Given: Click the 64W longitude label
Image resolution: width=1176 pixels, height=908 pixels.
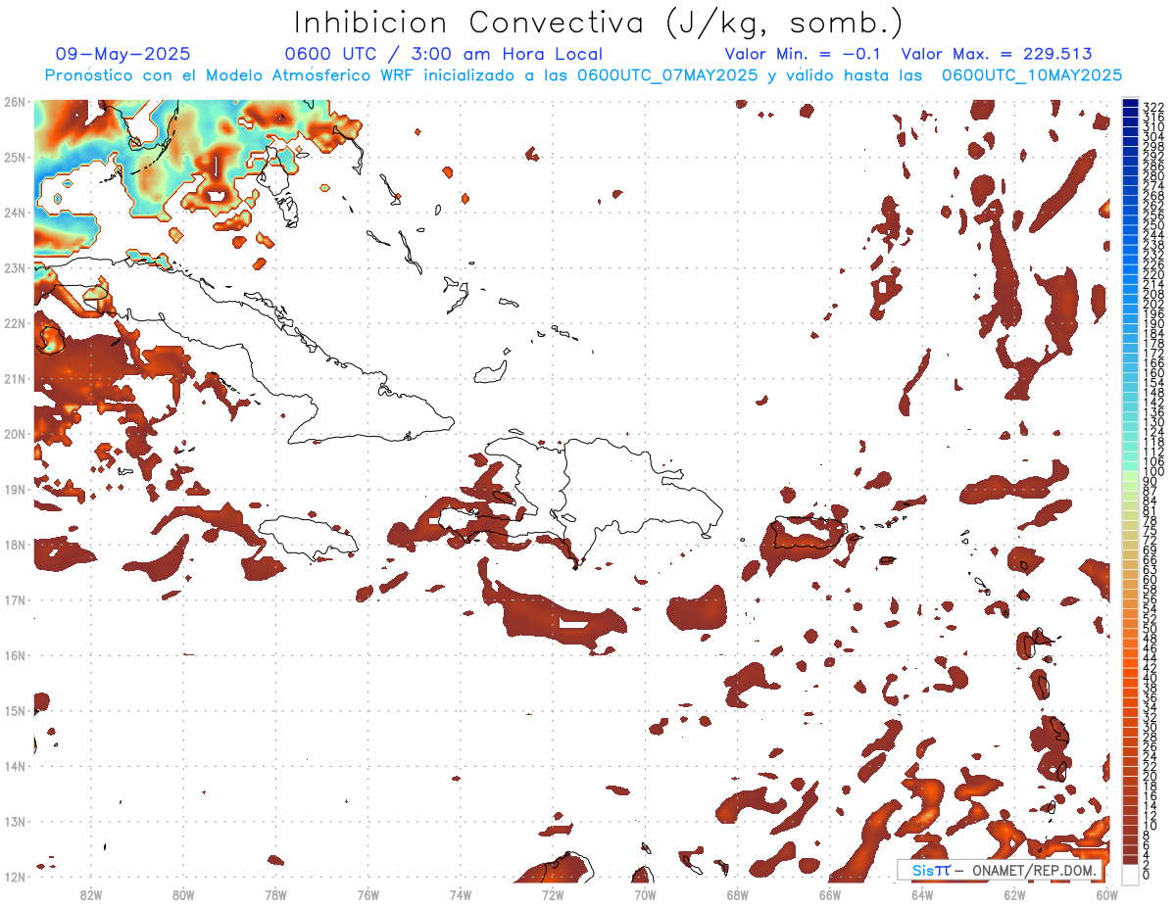Looking at the screenshot, I should [x=922, y=894].
